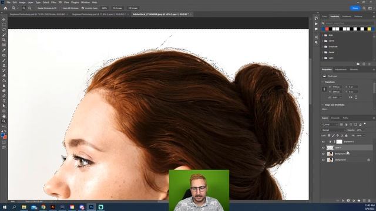376x211 pixels.
Task: Select the Zoom tool in the toolbar
Action: pos(4,121)
